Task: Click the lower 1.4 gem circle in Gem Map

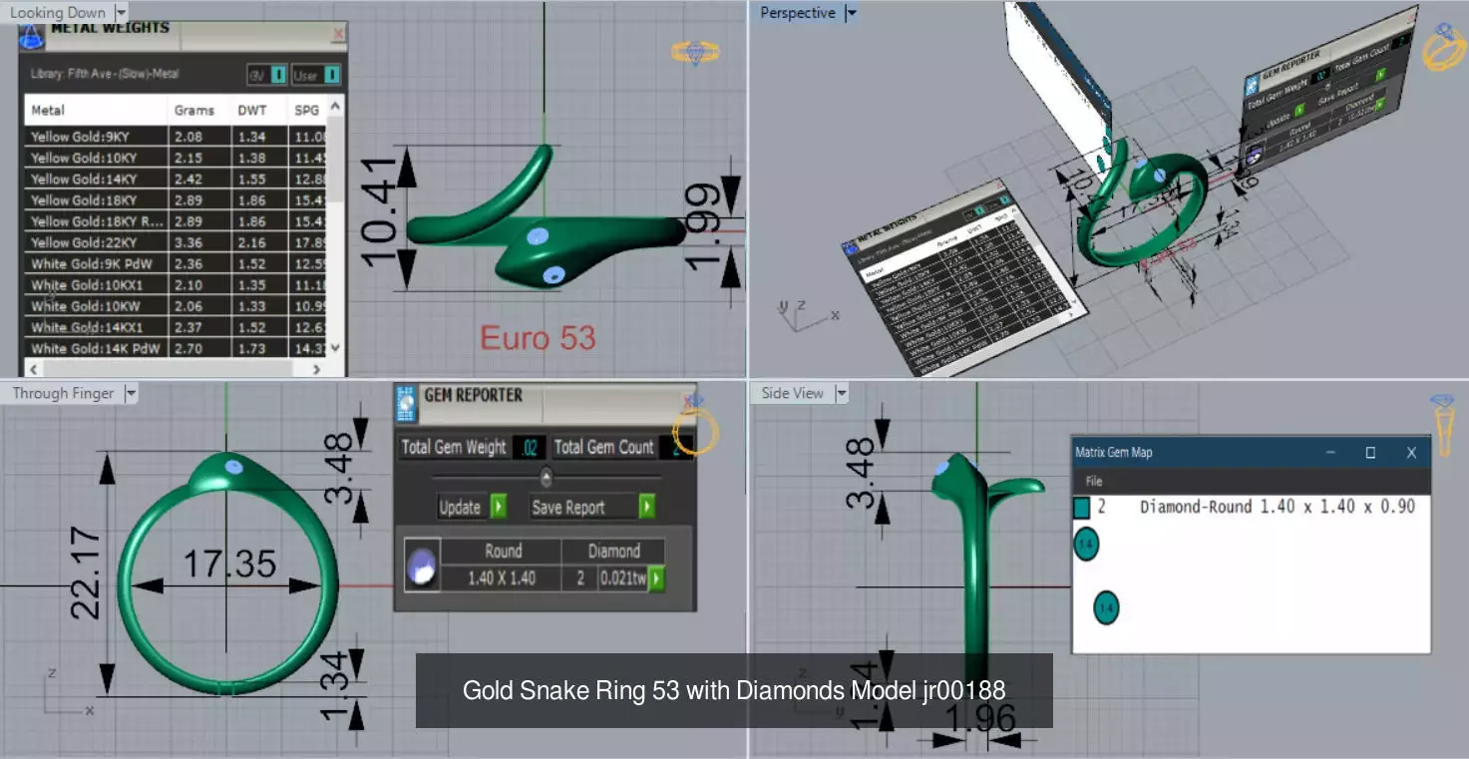Action: [1106, 607]
